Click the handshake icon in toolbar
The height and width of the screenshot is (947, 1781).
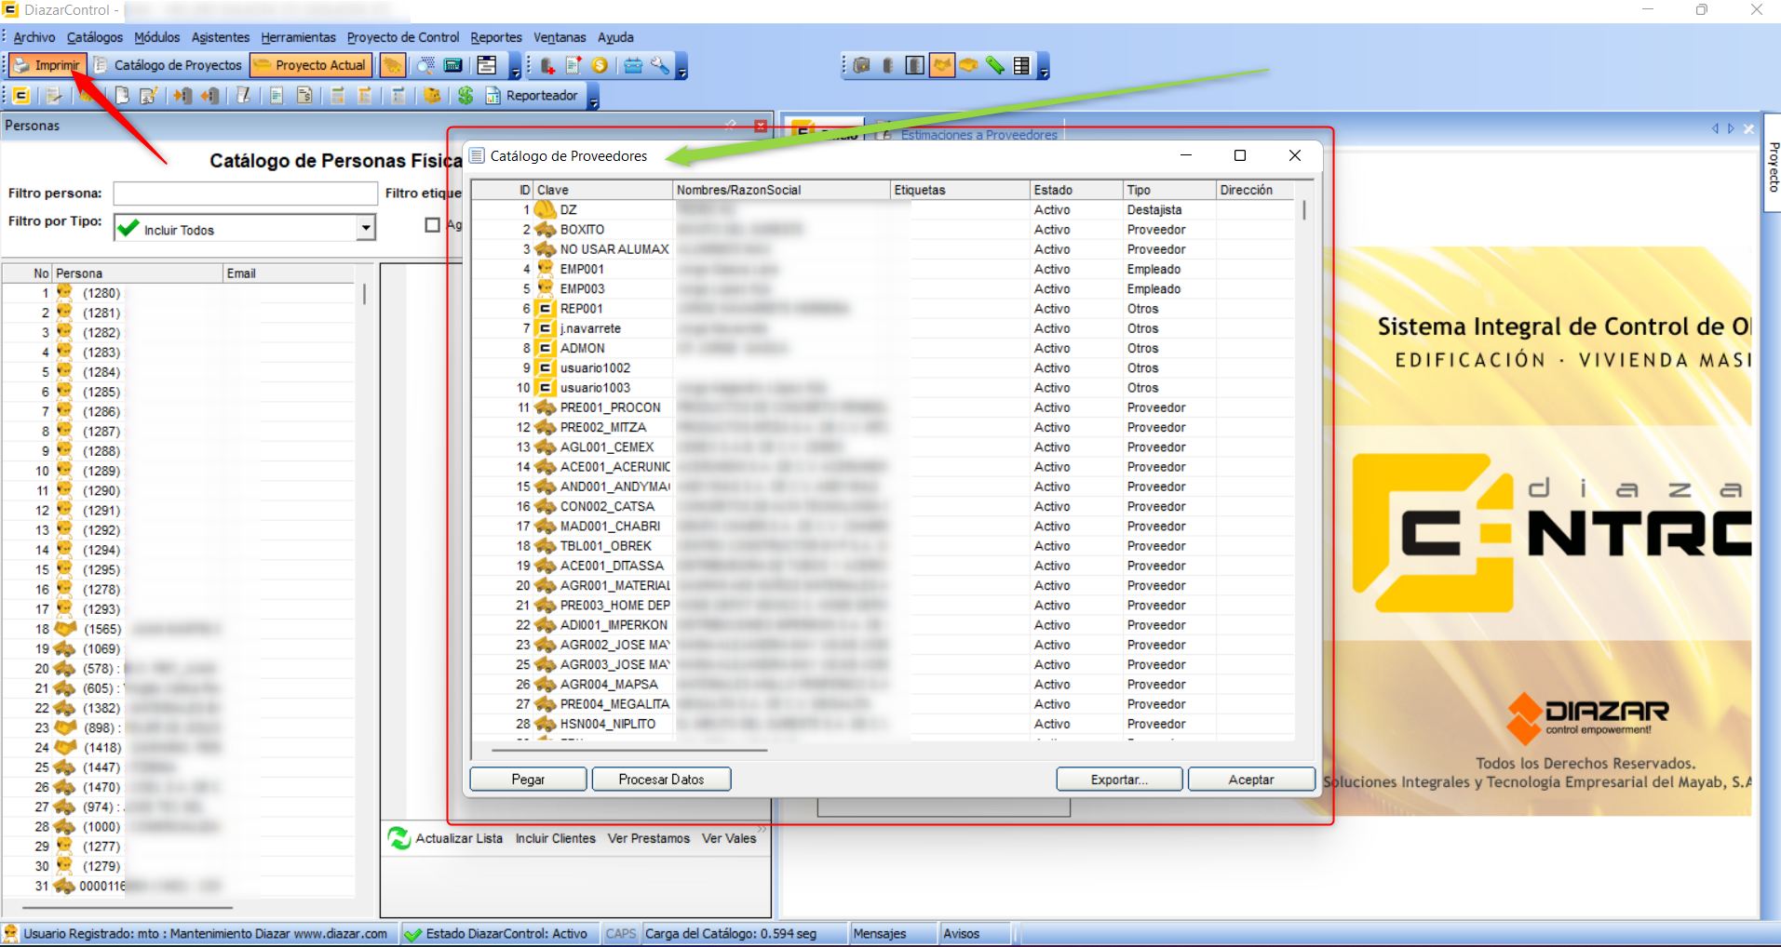(942, 65)
